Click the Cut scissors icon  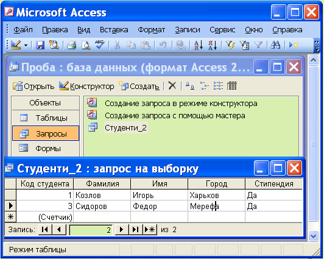coord(117,45)
